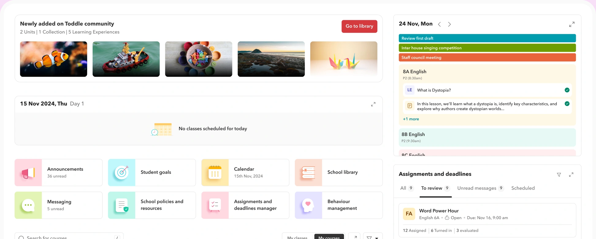
Task: Select the All tab
Action: pyautogui.click(x=407, y=188)
